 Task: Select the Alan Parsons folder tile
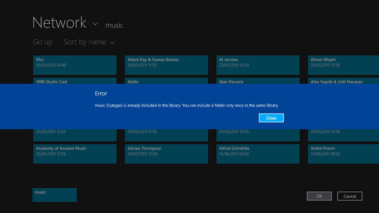point(258,81)
